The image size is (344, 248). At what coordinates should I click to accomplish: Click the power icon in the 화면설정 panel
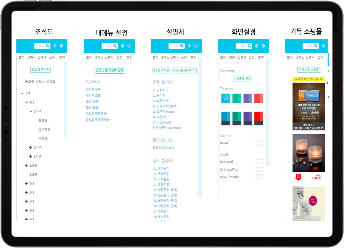[x=263, y=46]
